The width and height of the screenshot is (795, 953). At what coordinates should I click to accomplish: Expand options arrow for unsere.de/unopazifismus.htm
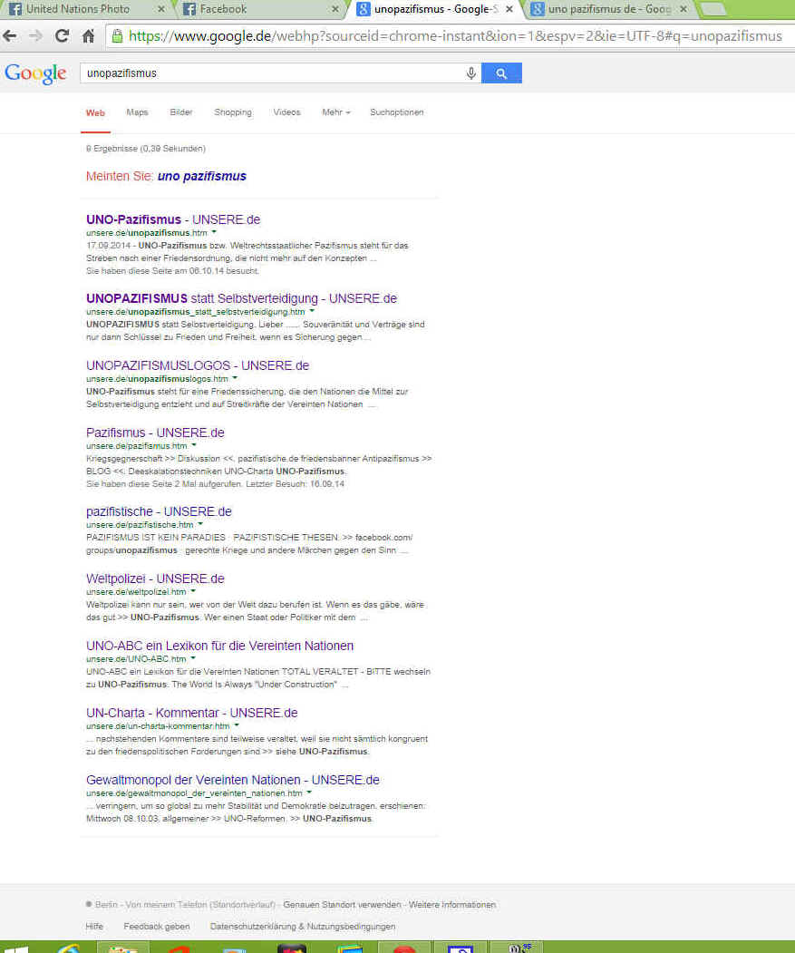[x=214, y=233]
